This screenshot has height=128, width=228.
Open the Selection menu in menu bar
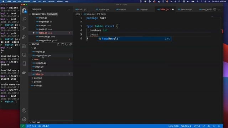27,1
